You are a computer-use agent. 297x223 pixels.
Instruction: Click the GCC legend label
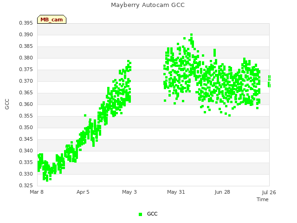152,214
